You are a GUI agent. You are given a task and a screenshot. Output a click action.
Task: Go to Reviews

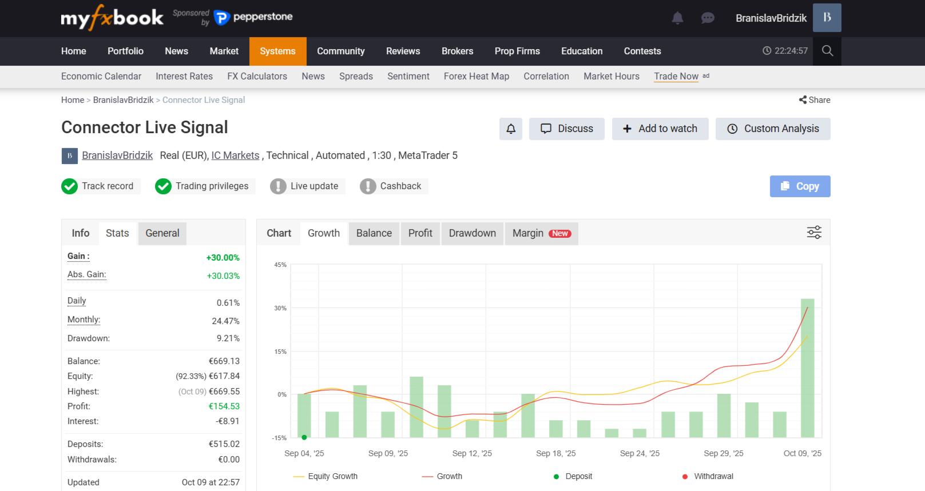click(x=403, y=51)
